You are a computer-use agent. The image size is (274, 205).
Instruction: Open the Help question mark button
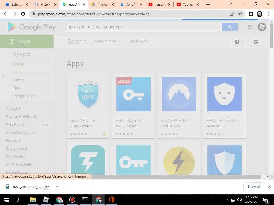pos(237,42)
